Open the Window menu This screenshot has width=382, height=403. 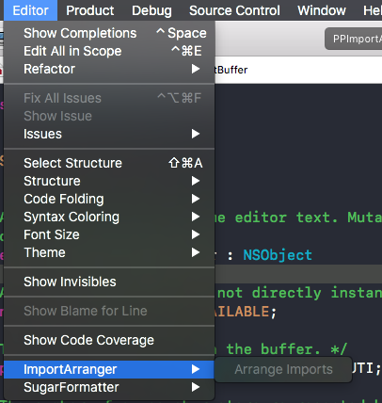coord(322,10)
